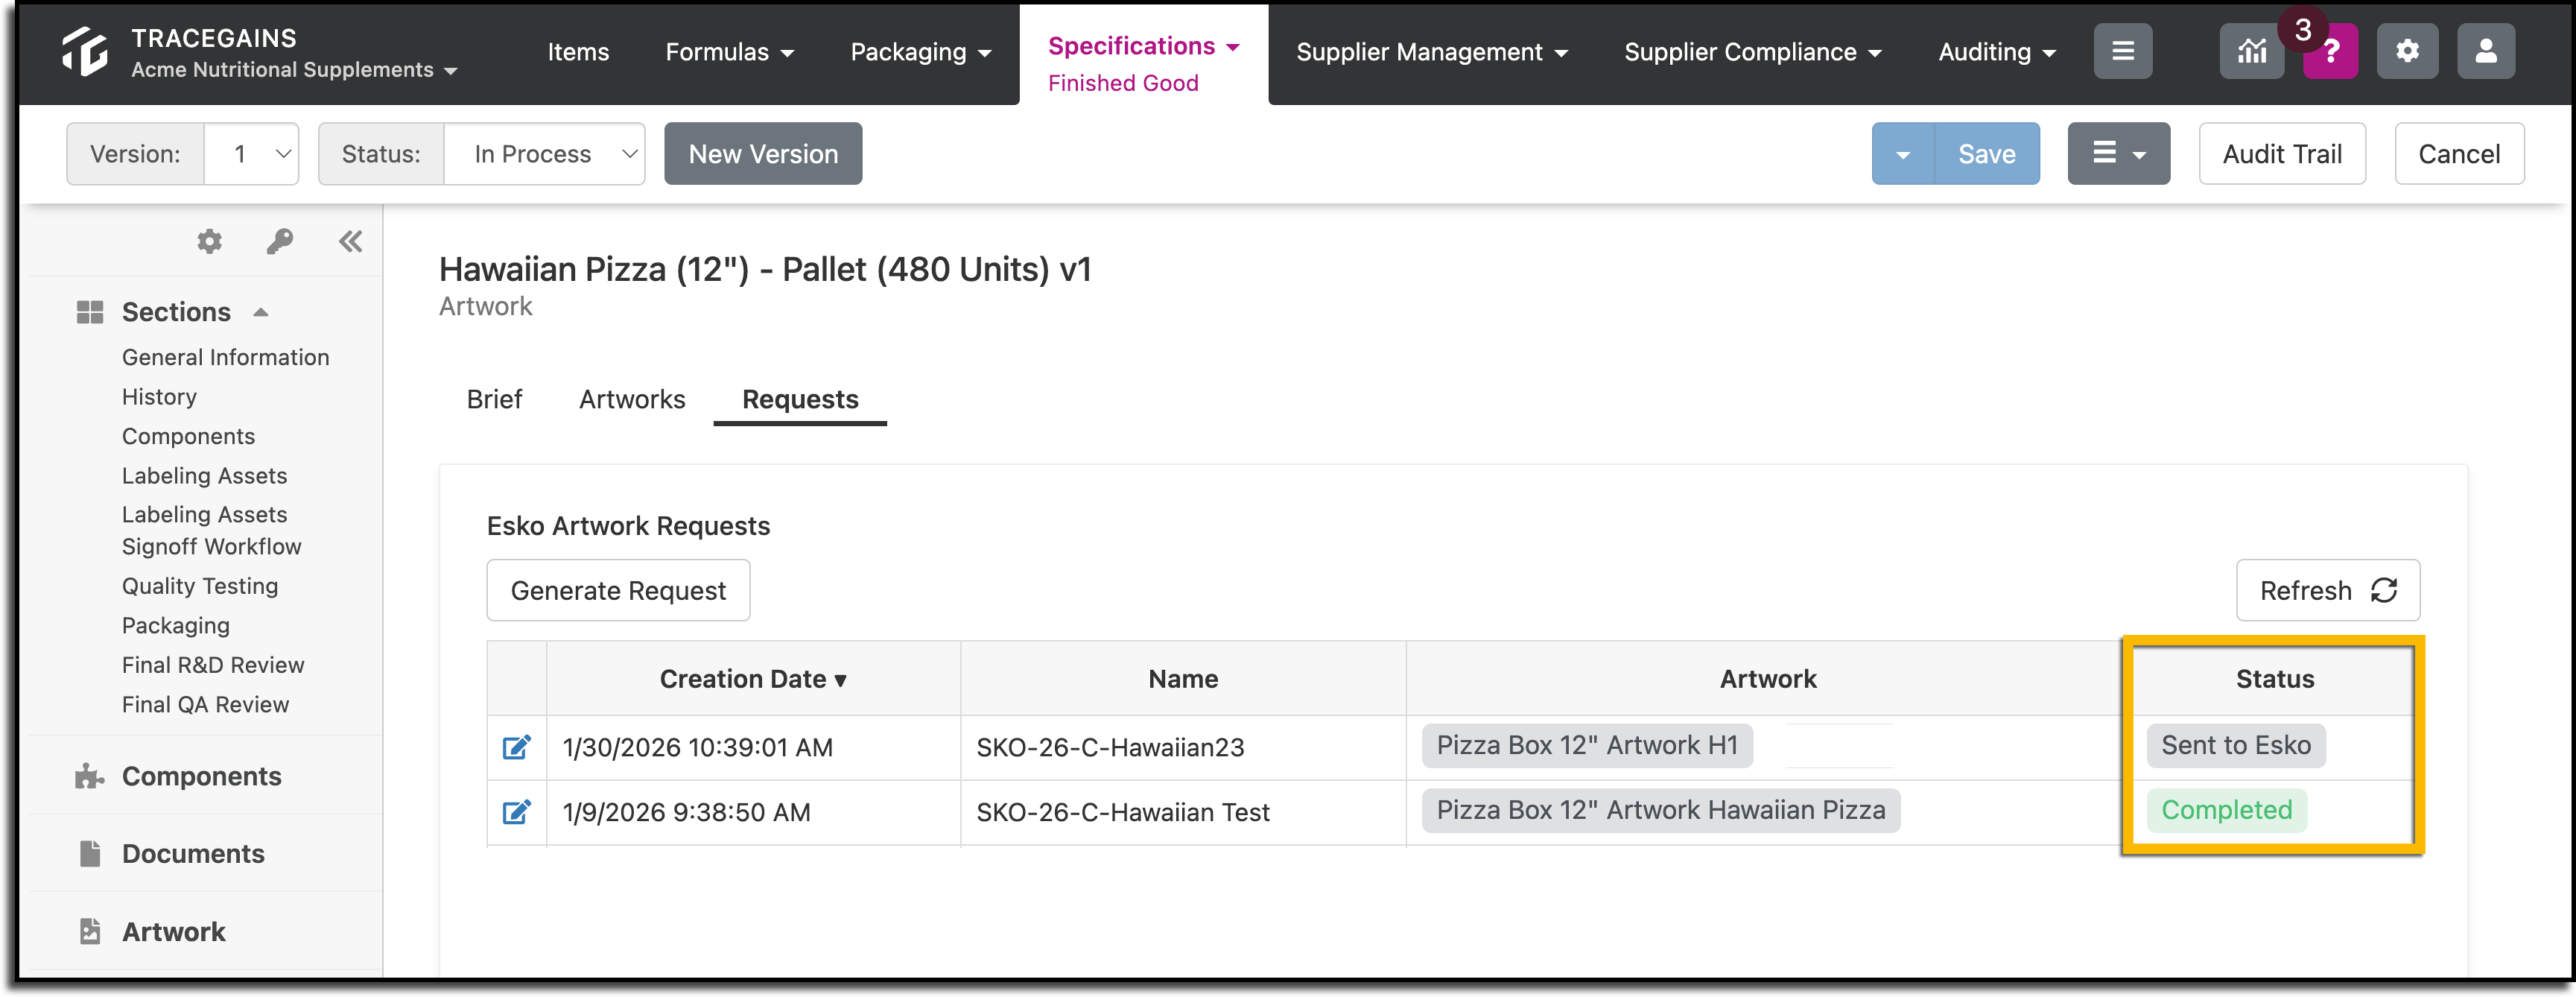Click the Status column header
The height and width of the screenshot is (997, 2576).
point(2275,679)
